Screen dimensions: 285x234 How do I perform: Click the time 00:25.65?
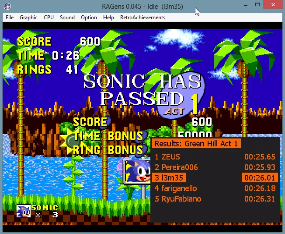[260, 157]
